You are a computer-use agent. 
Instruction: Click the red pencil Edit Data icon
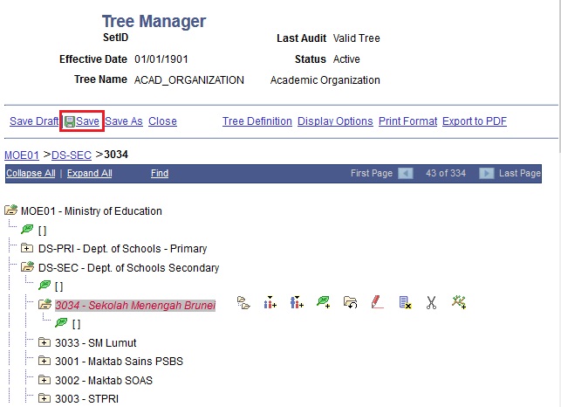pos(378,302)
